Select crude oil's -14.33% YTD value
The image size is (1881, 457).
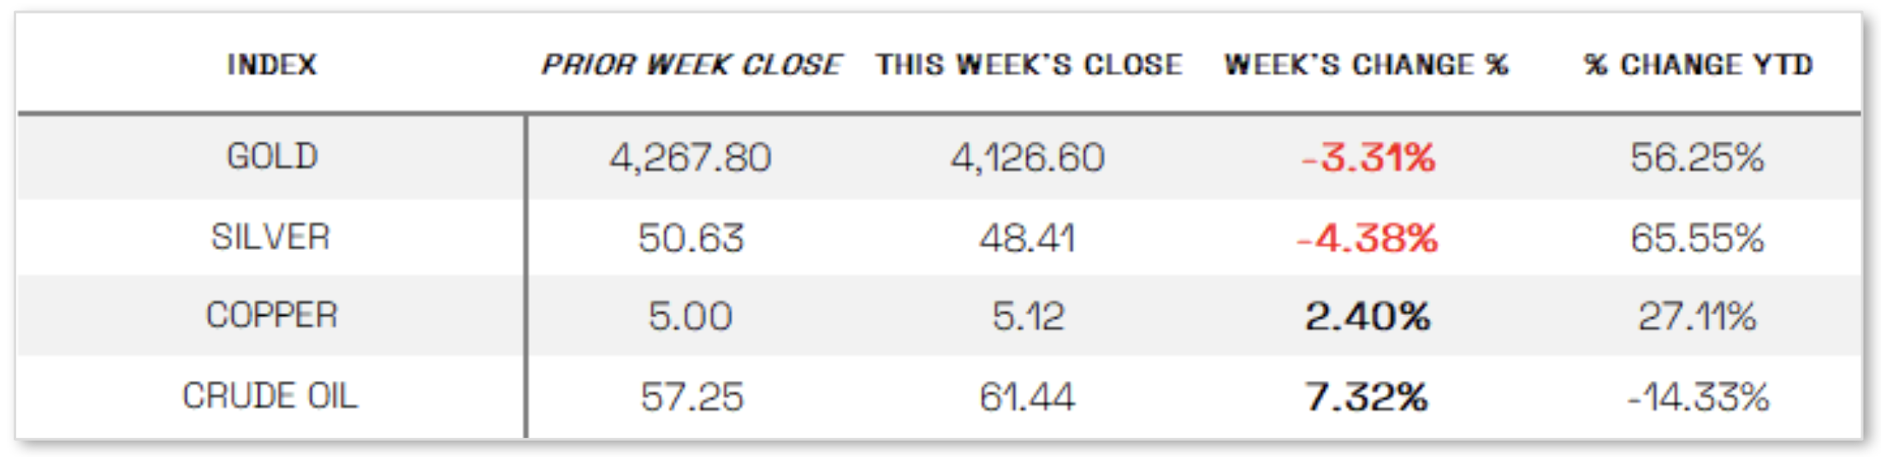pos(1698,397)
